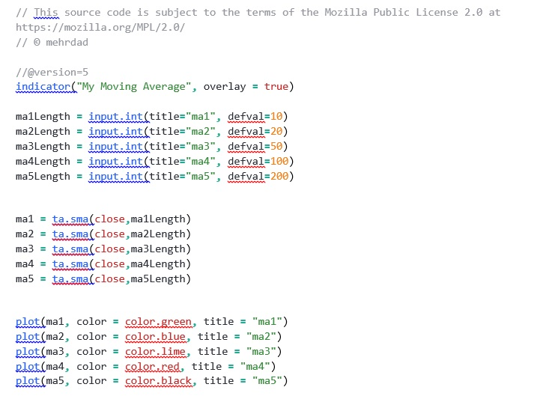Click the mozilla.org MPL license URL
The width and height of the screenshot is (543, 399).
pos(100,27)
